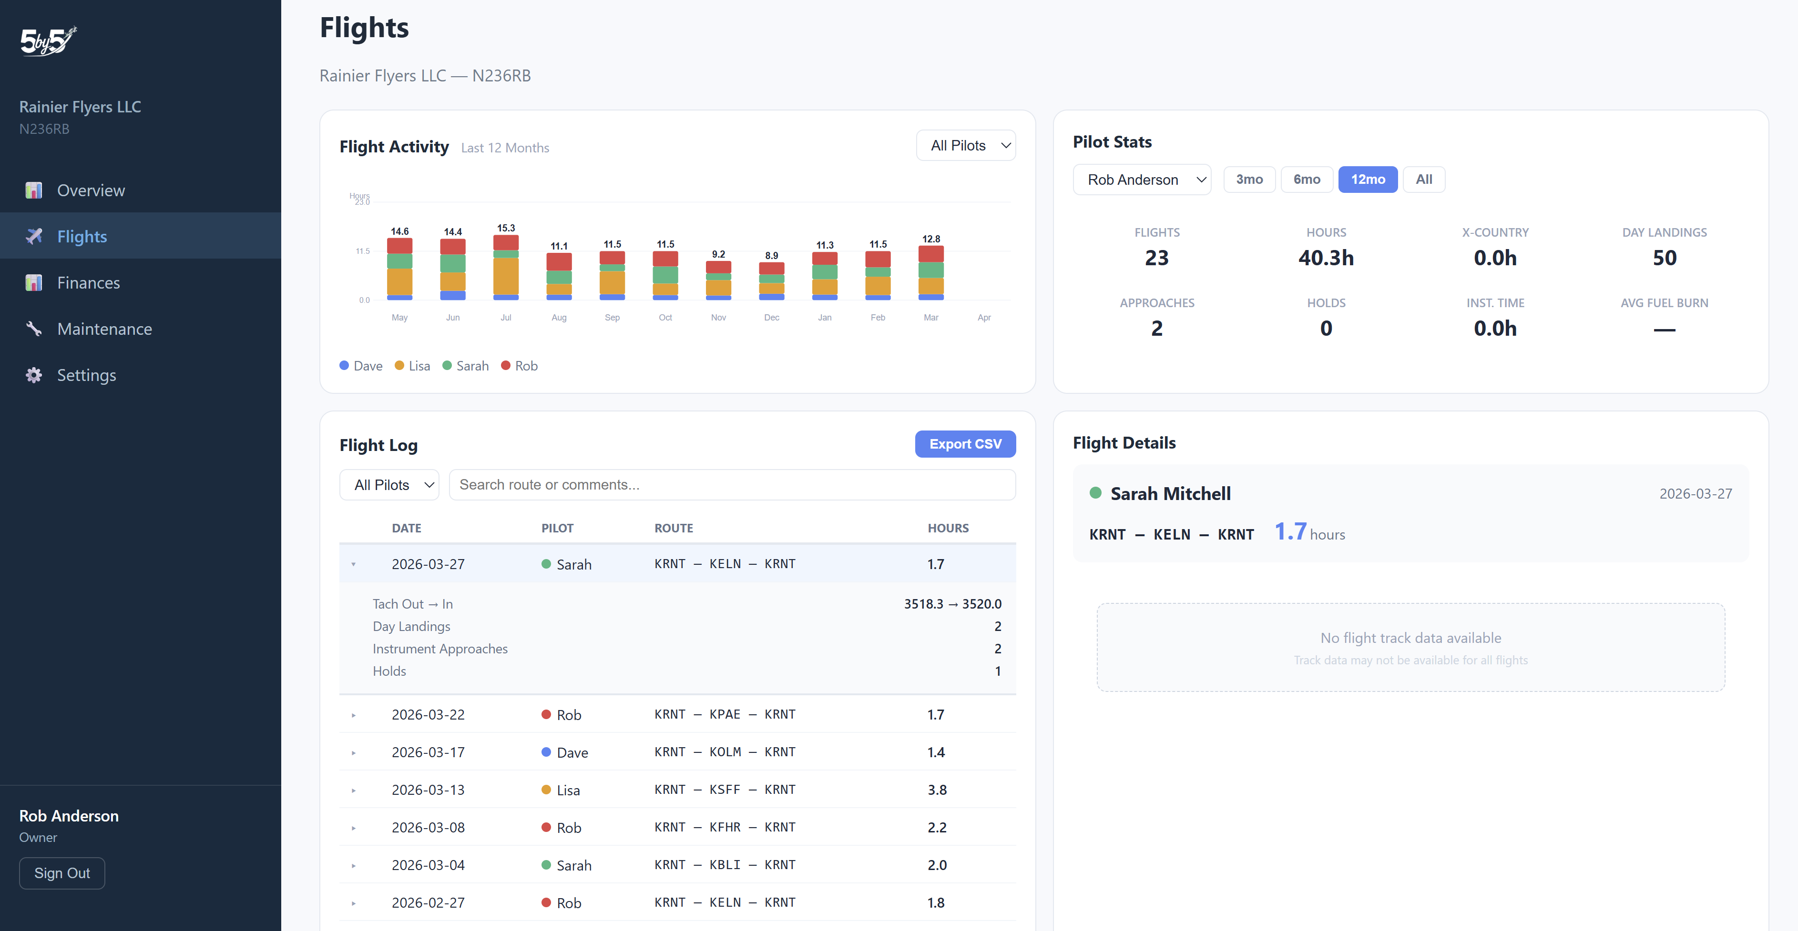
Task: Open the All Pilots dropdown above the chart
Action: [x=966, y=145]
